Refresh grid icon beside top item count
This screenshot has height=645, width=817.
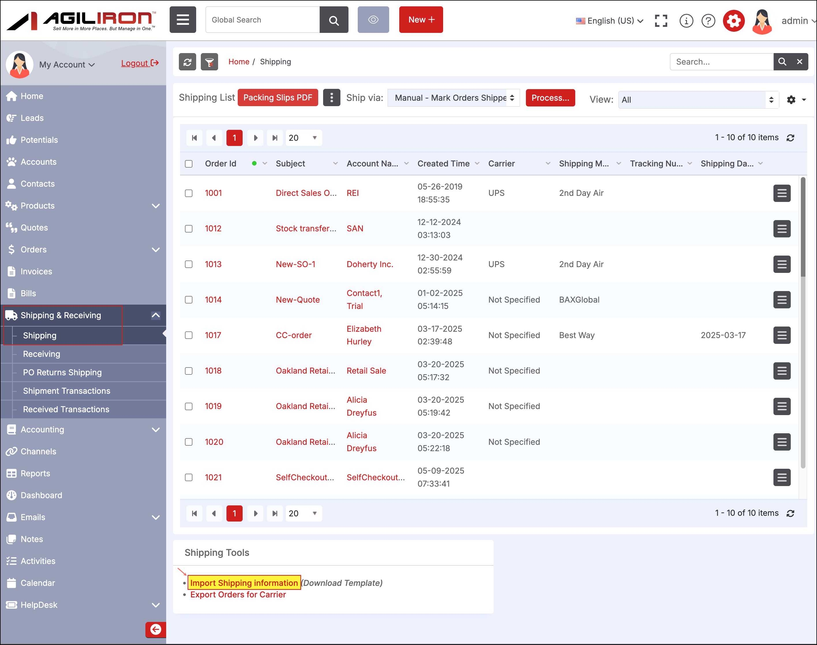(x=790, y=138)
